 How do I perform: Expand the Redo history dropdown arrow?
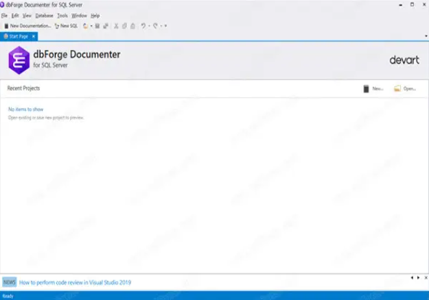click(x=161, y=26)
